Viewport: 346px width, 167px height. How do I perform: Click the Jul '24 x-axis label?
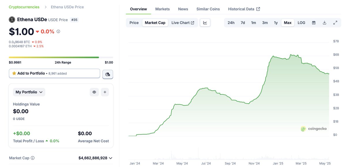tap(206, 164)
